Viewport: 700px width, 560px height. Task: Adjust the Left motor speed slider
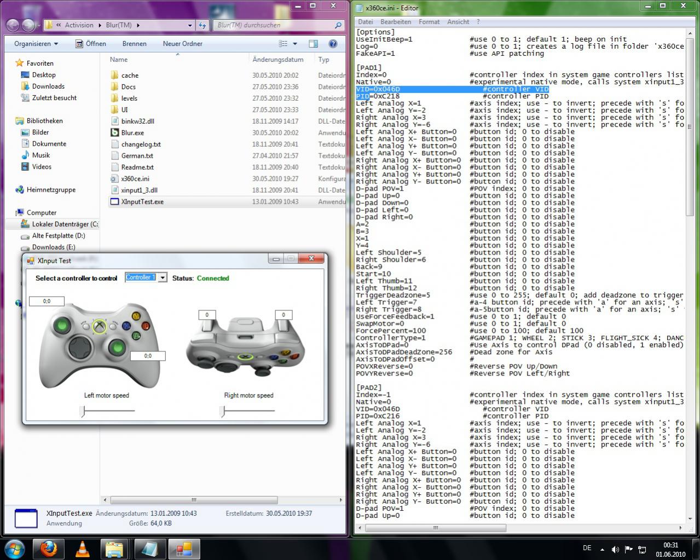coord(83,411)
